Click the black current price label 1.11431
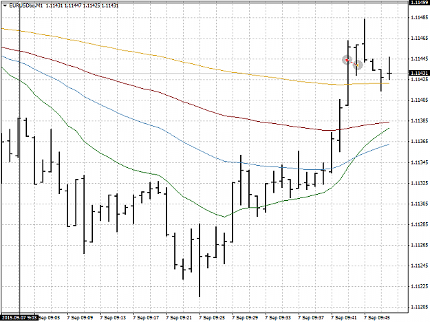The height and width of the screenshot is (322, 430). [x=419, y=73]
